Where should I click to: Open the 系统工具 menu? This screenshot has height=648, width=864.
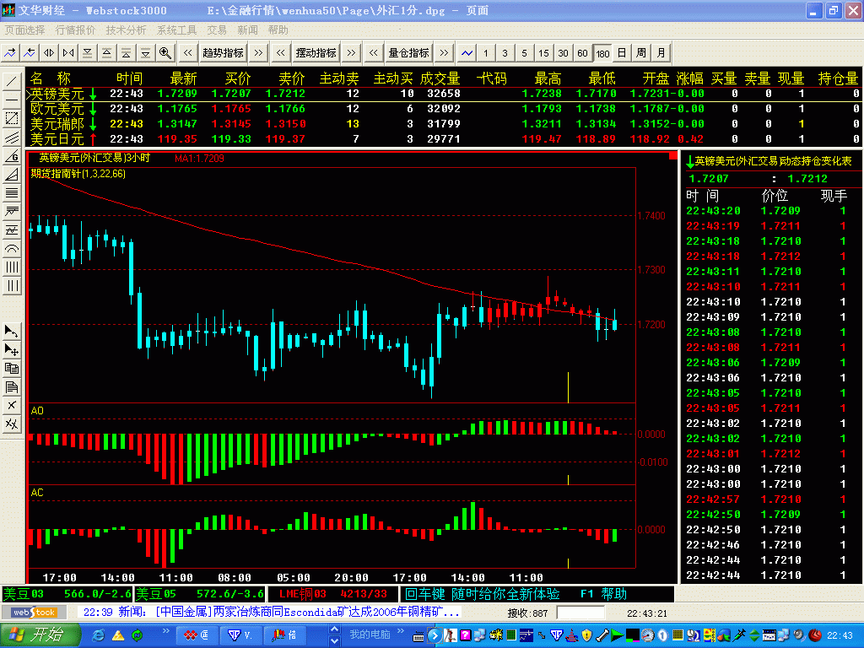pos(176,30)
